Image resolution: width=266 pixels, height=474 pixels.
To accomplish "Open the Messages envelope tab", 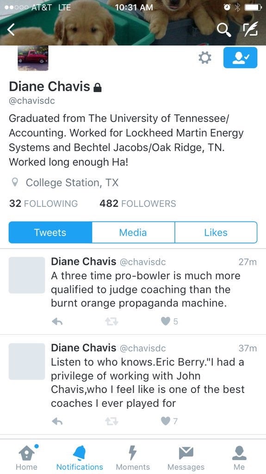I will pyautogui.click(x=186, y=457).
